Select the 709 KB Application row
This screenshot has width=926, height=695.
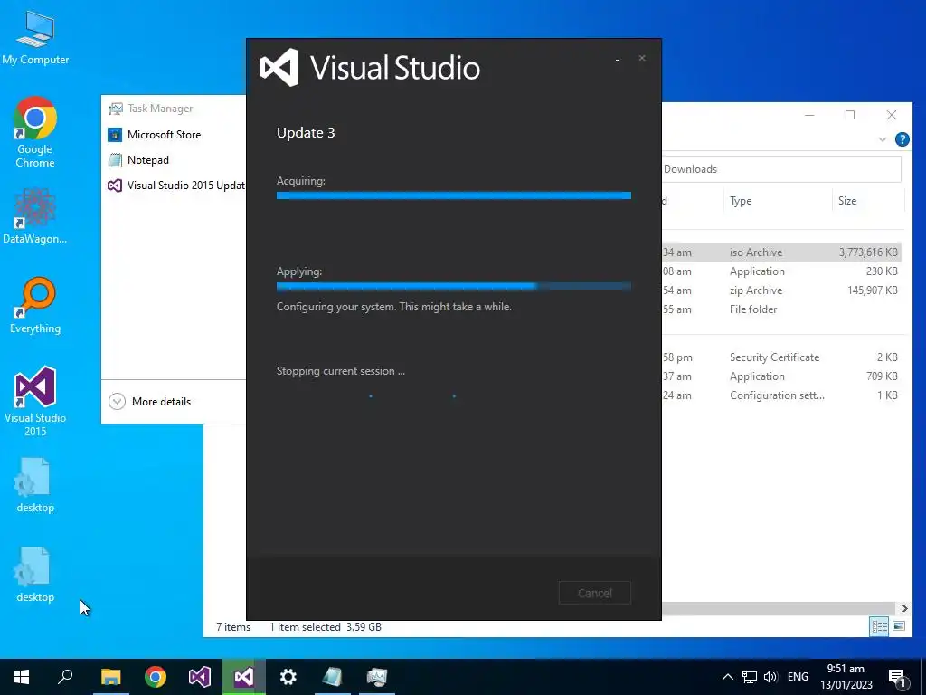781,376
